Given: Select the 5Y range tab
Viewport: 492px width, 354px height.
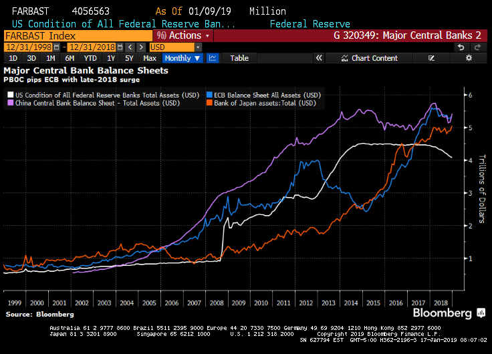Looking at the screenshot, I should (129, 58).
